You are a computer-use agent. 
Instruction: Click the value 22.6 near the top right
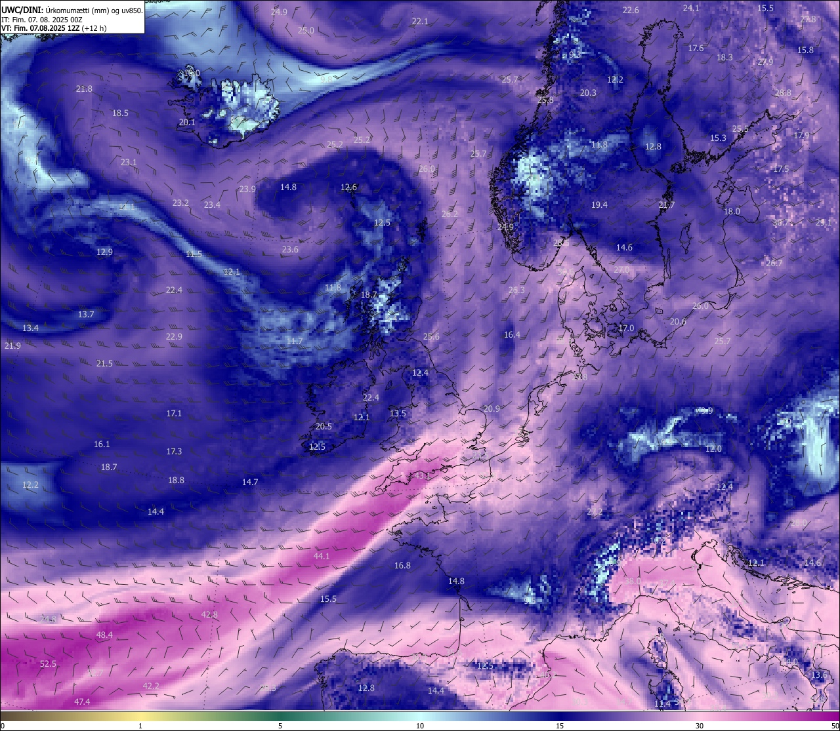click(x=631, y=10)
